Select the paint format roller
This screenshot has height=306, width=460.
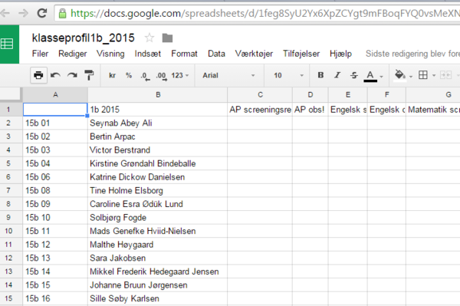click(x=89, y=75)
